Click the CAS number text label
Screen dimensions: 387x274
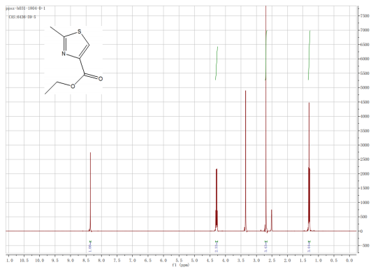coord(22,17)
